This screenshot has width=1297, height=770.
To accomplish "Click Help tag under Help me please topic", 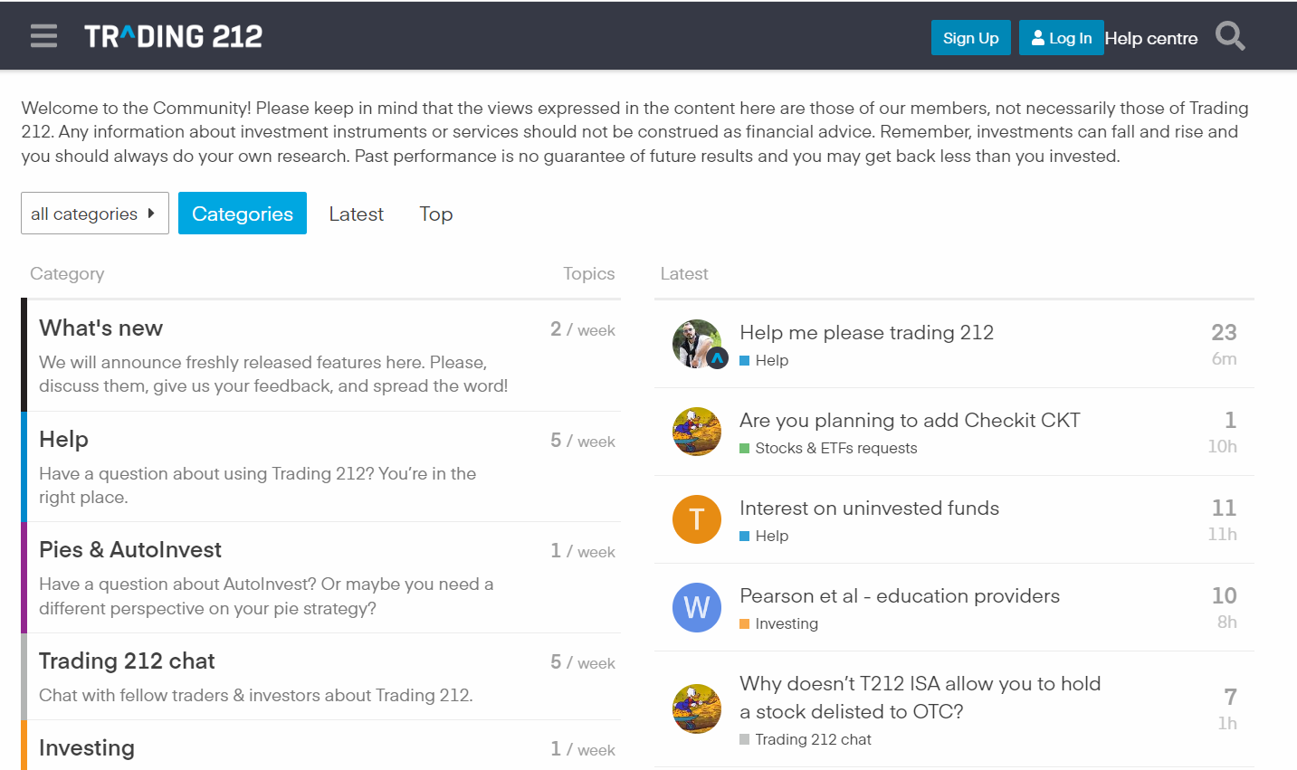I will [x=764, y=360].
